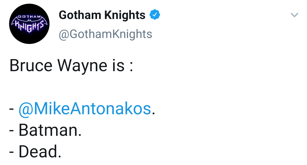Click the Gotham Knights display name

(102, 15)
